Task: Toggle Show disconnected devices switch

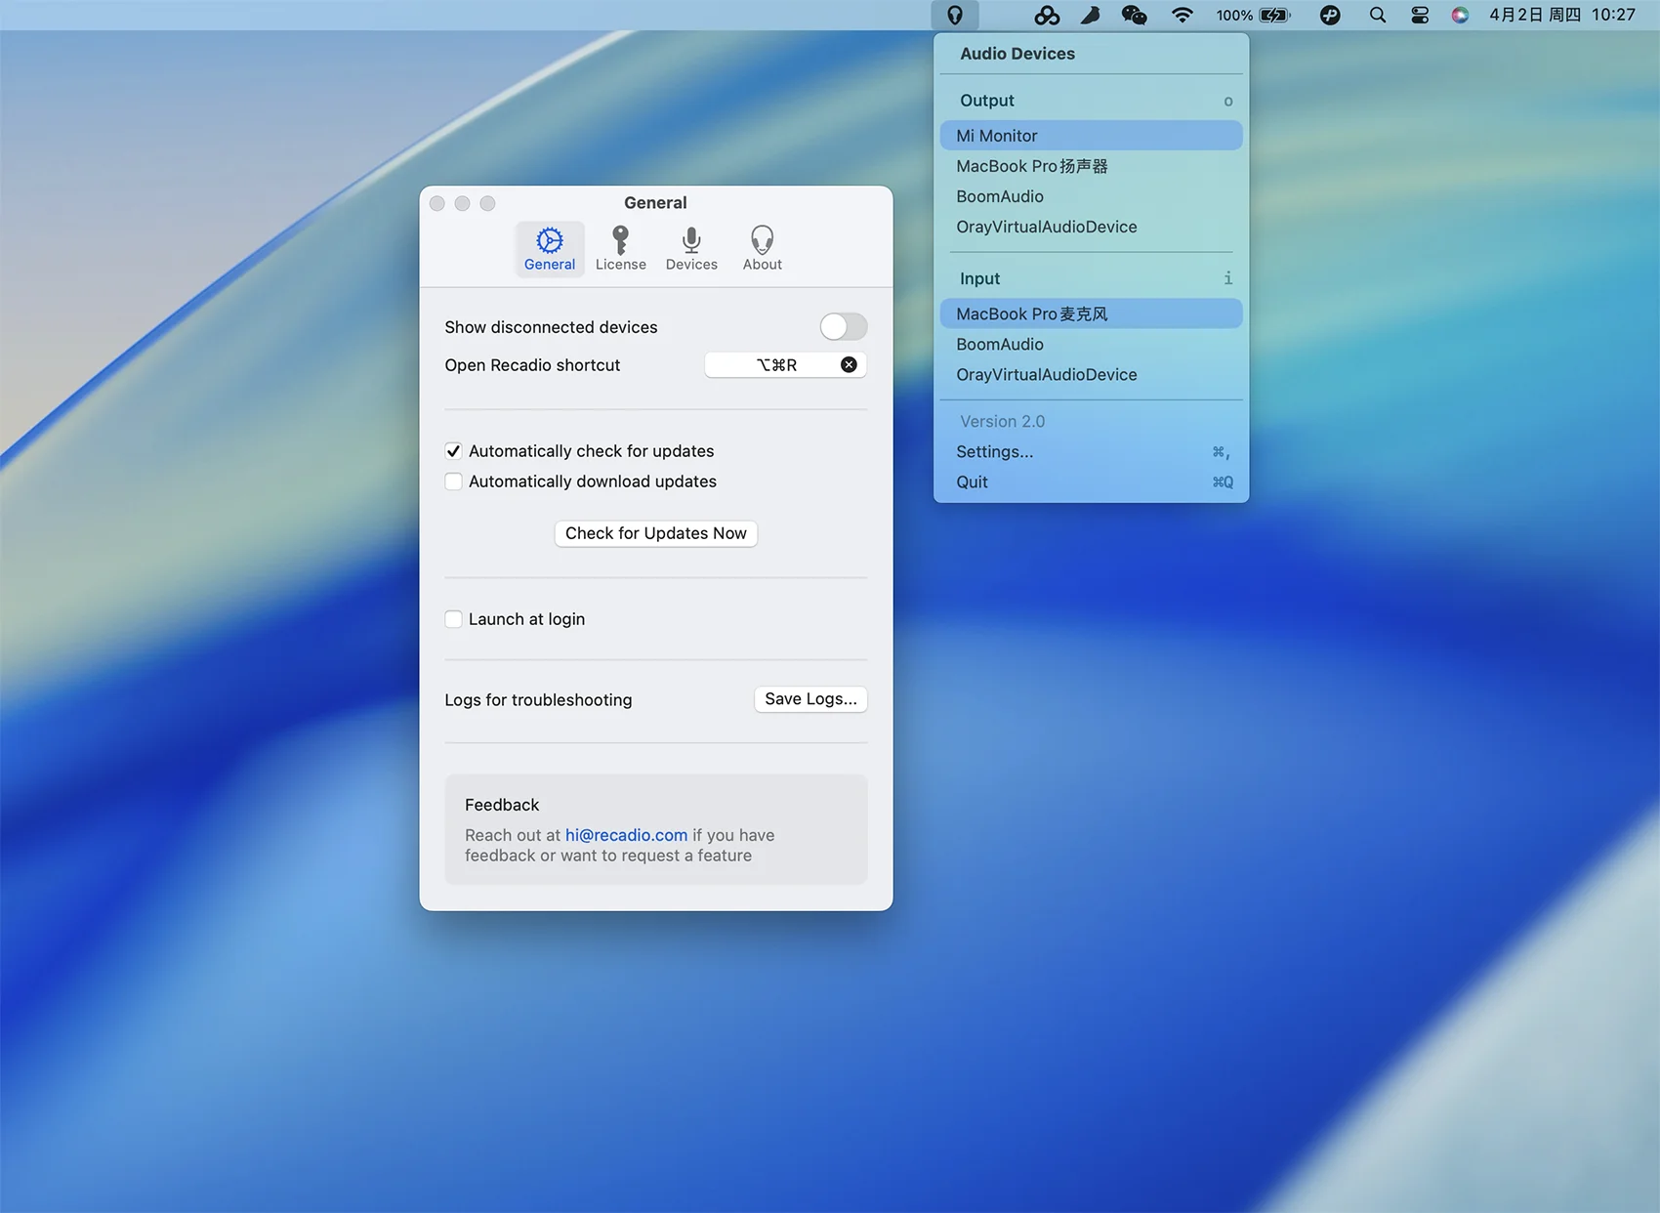Action: [843, 326]
